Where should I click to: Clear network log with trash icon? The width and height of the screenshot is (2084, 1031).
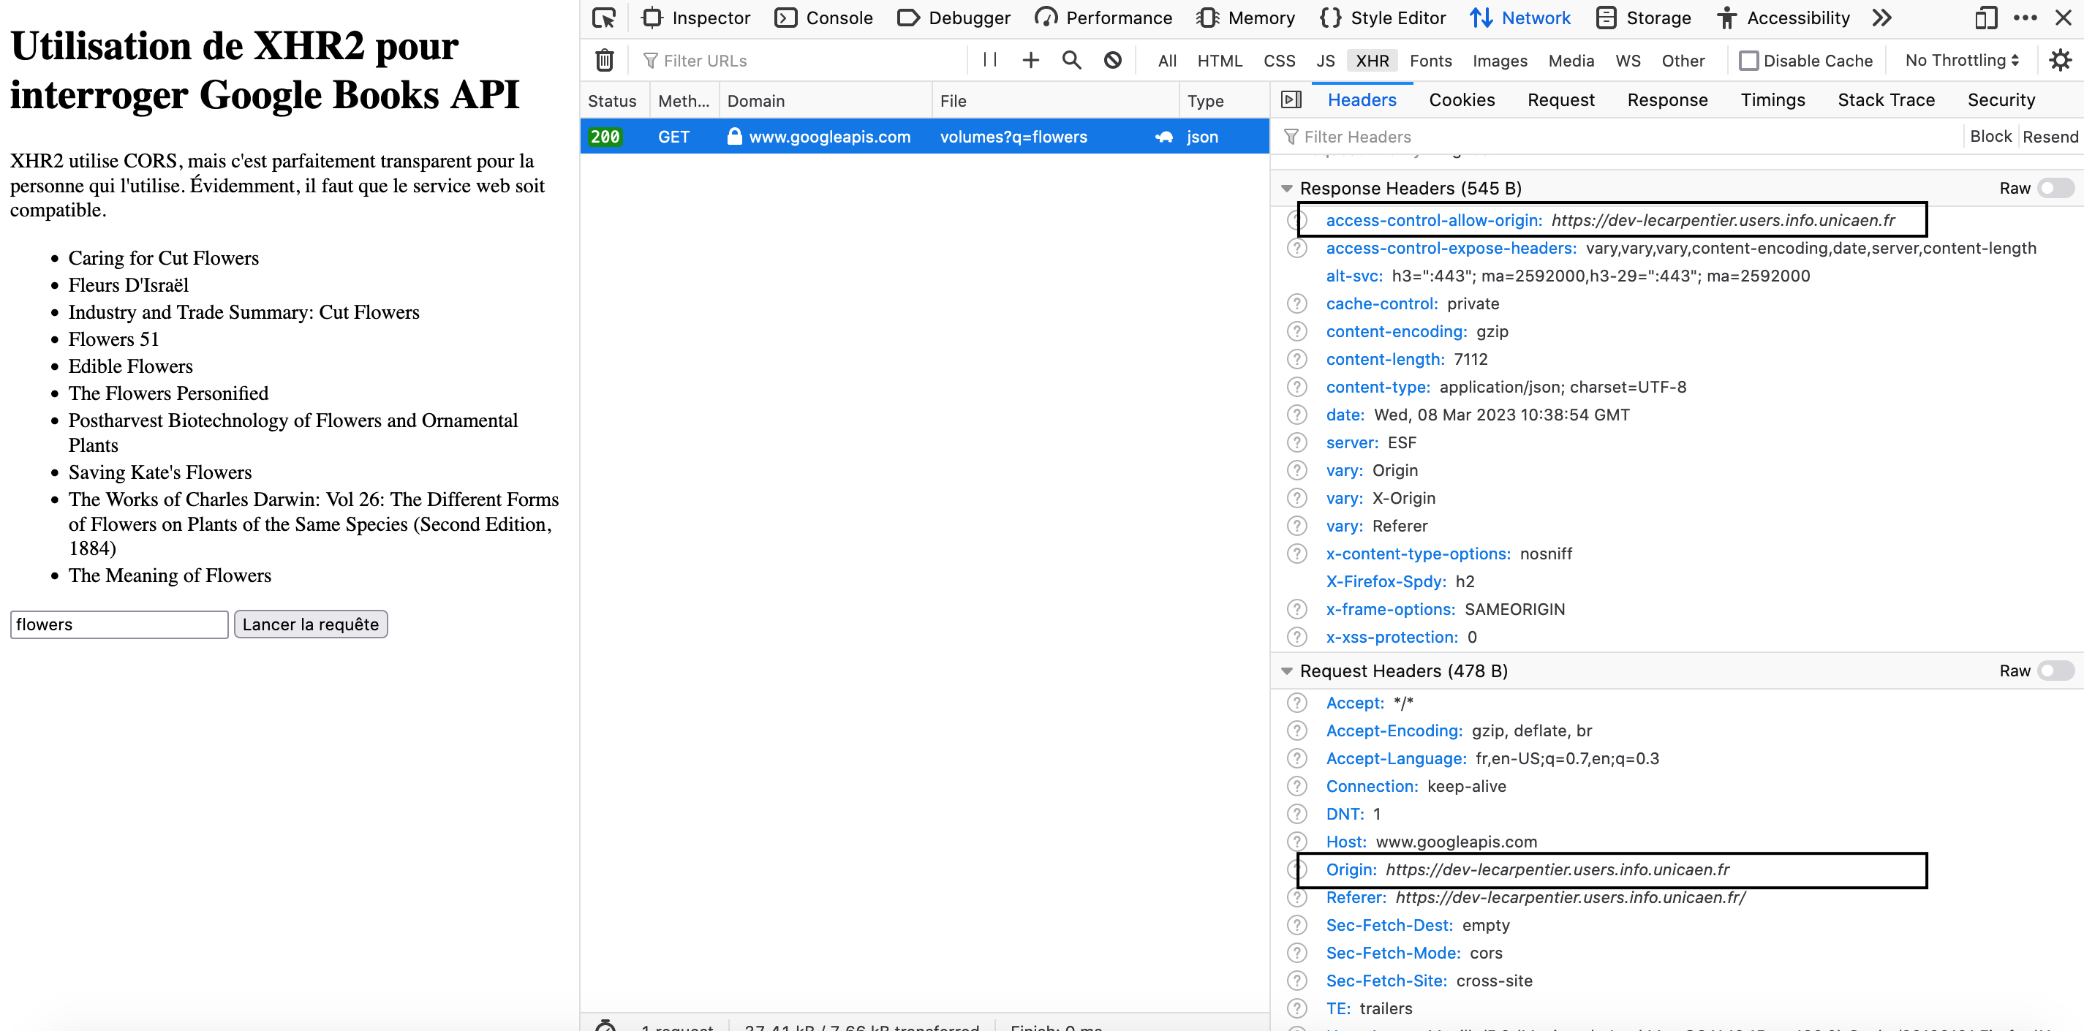coord(604,60)
